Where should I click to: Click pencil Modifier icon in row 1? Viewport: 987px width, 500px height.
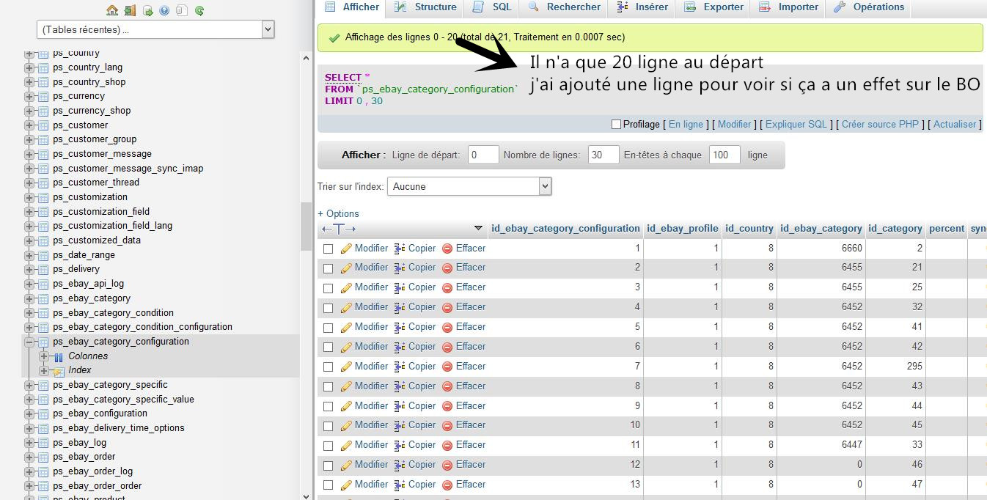pyautogui.click(x=346, y=249)
